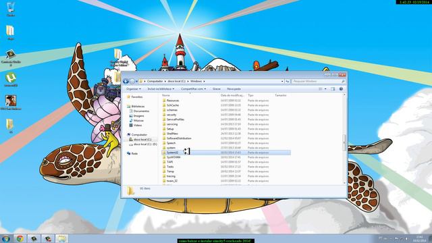The image size is (432, 243).
Task: Open Explorer help question mark icon
Action: [x=341, y=89]
